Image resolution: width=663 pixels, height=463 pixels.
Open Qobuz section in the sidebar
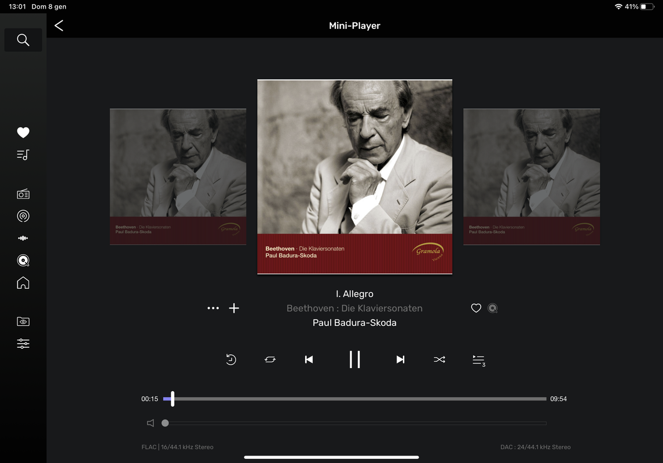click(23, 260)
